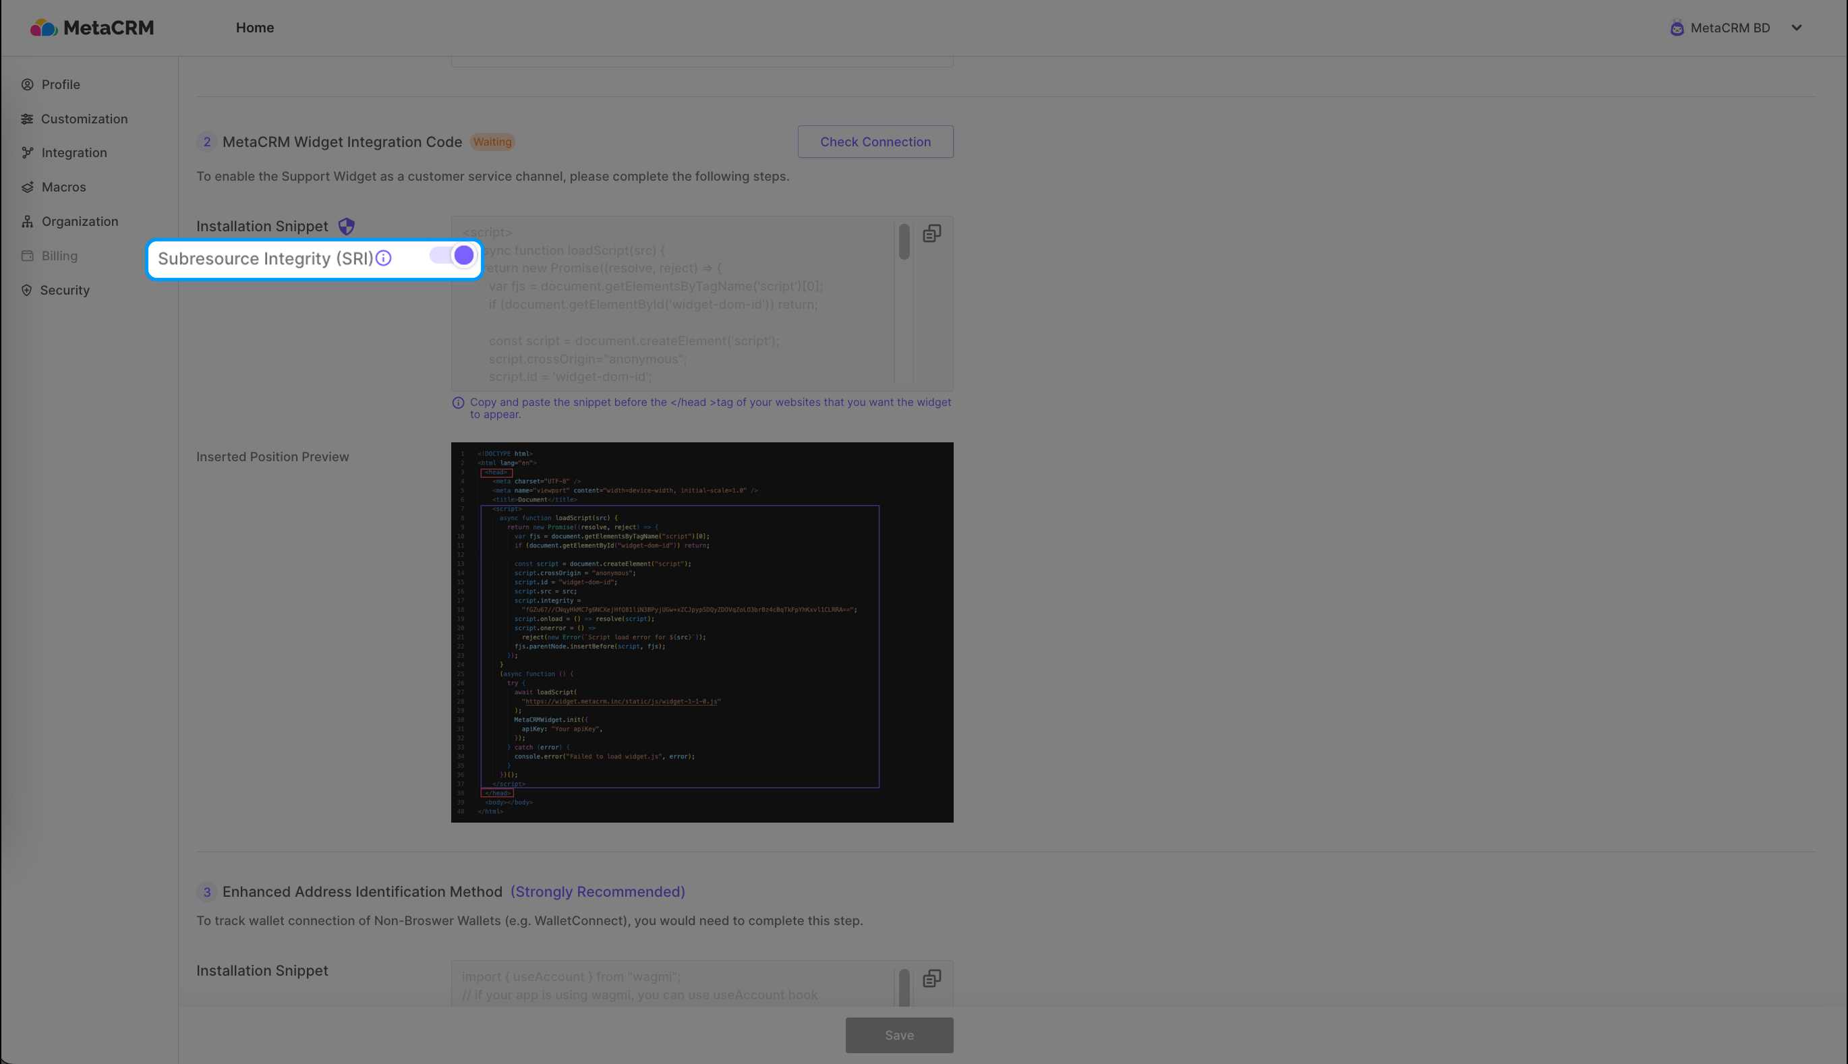Open the Customization settings page
Viewport: 1848px width, 1064px height.
[x=84, y=119]
